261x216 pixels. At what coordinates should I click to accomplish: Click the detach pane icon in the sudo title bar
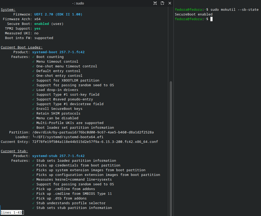tap(162, 3)
